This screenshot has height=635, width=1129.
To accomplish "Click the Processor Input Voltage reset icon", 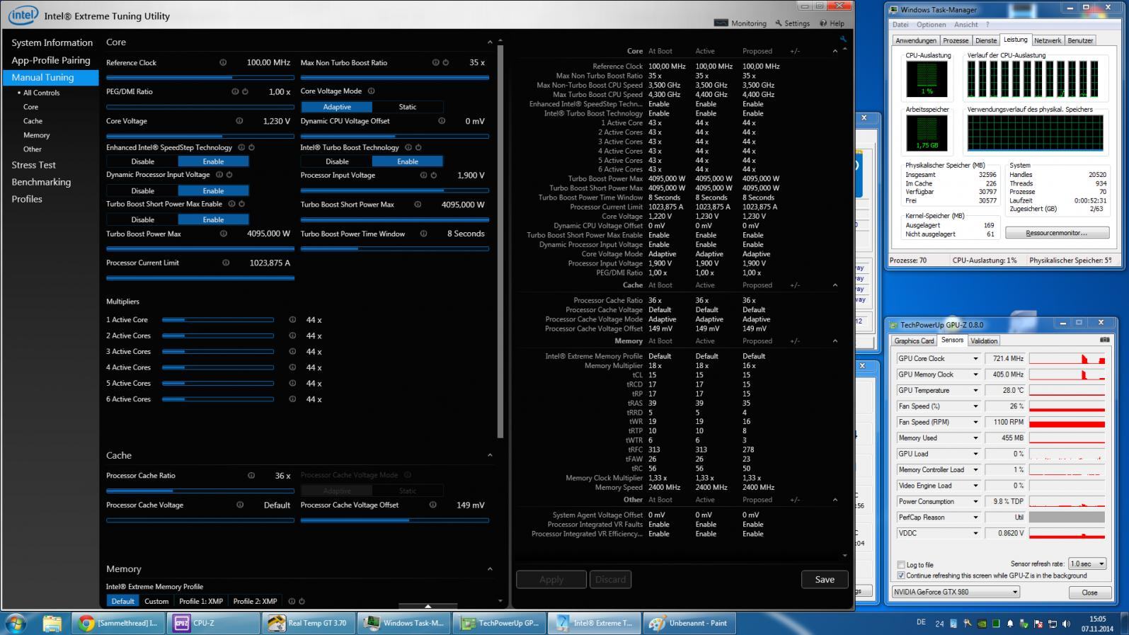I will pos(434,175).
